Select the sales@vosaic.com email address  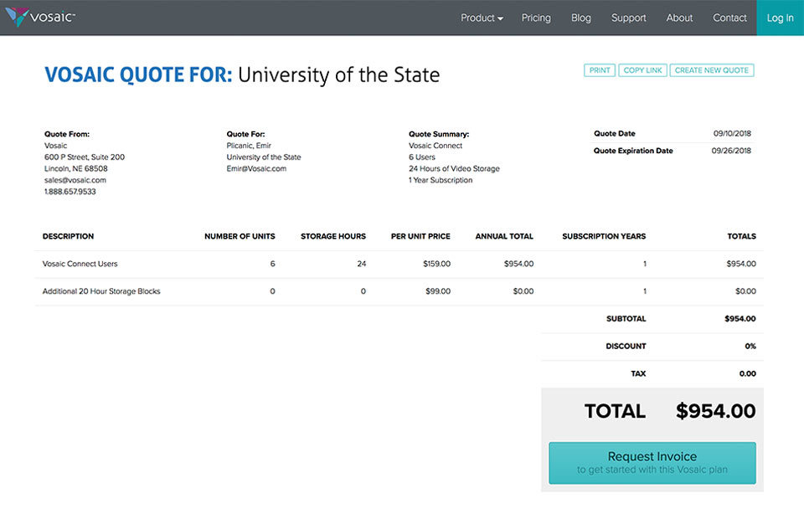(x=75, y=180)
